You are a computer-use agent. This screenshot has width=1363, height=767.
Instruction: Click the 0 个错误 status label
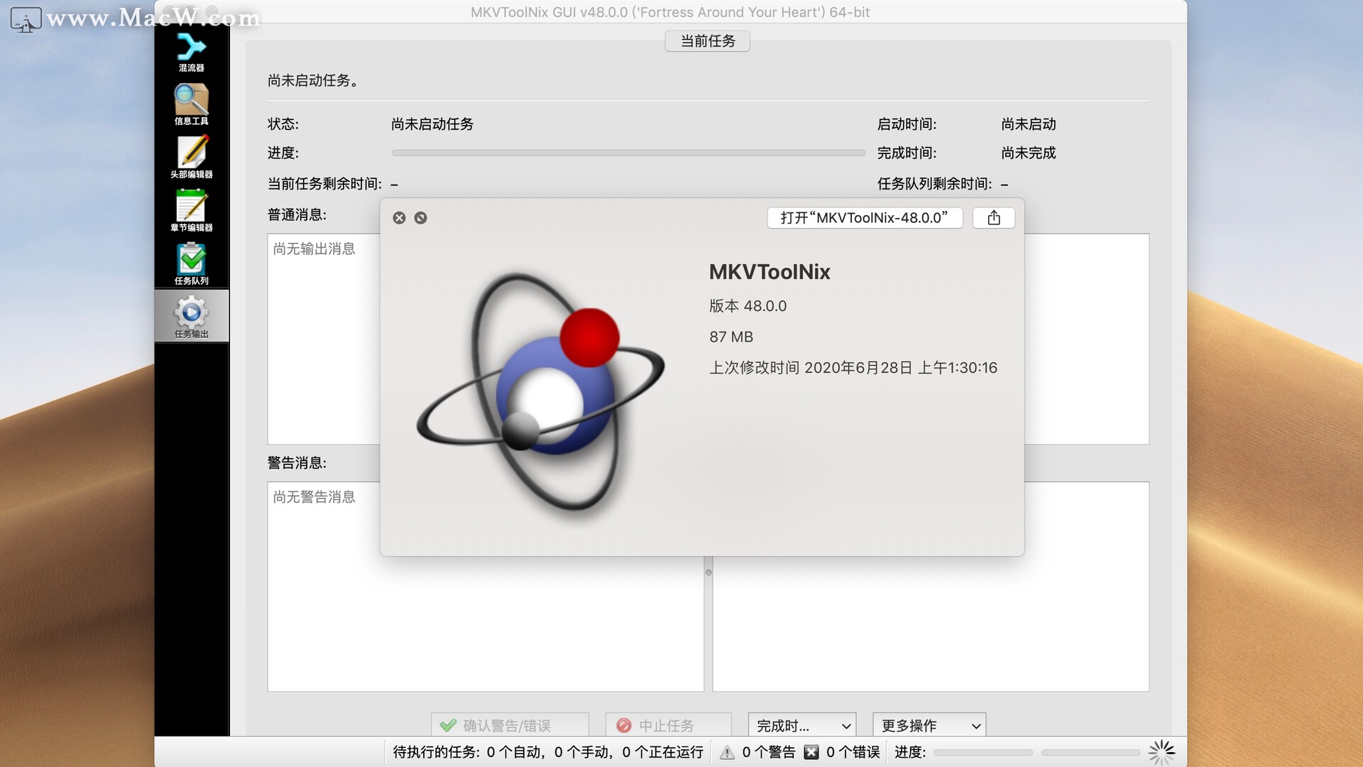click(853, 752)
